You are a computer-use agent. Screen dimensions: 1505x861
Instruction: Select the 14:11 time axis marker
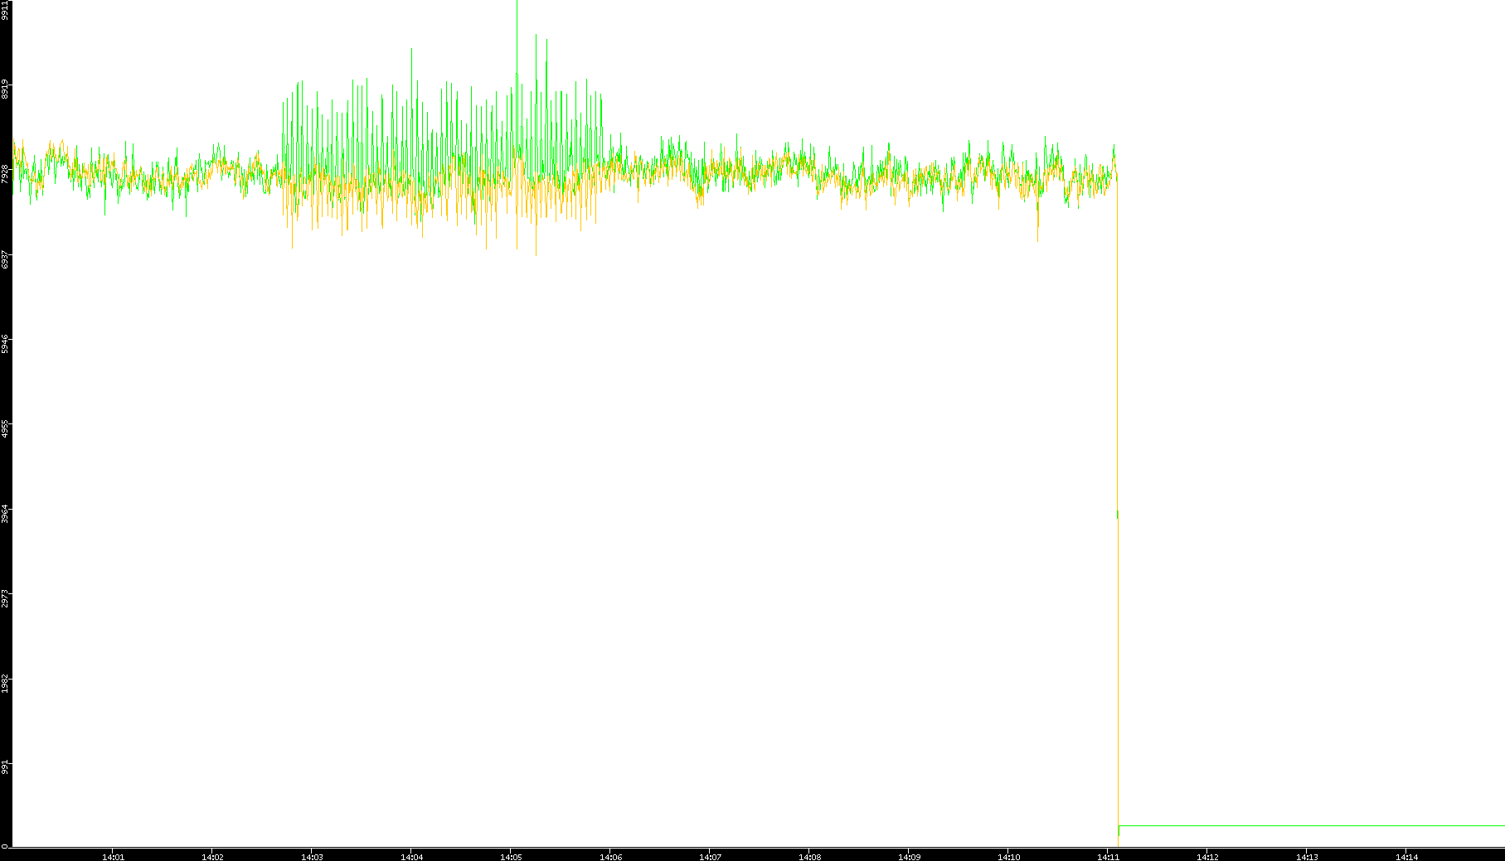pos(1108,857)
